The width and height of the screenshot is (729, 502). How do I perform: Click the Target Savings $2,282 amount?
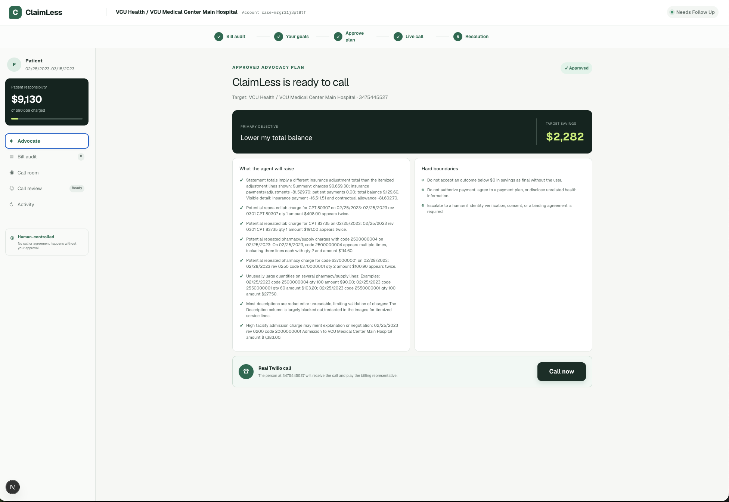[x=565, y=137]
